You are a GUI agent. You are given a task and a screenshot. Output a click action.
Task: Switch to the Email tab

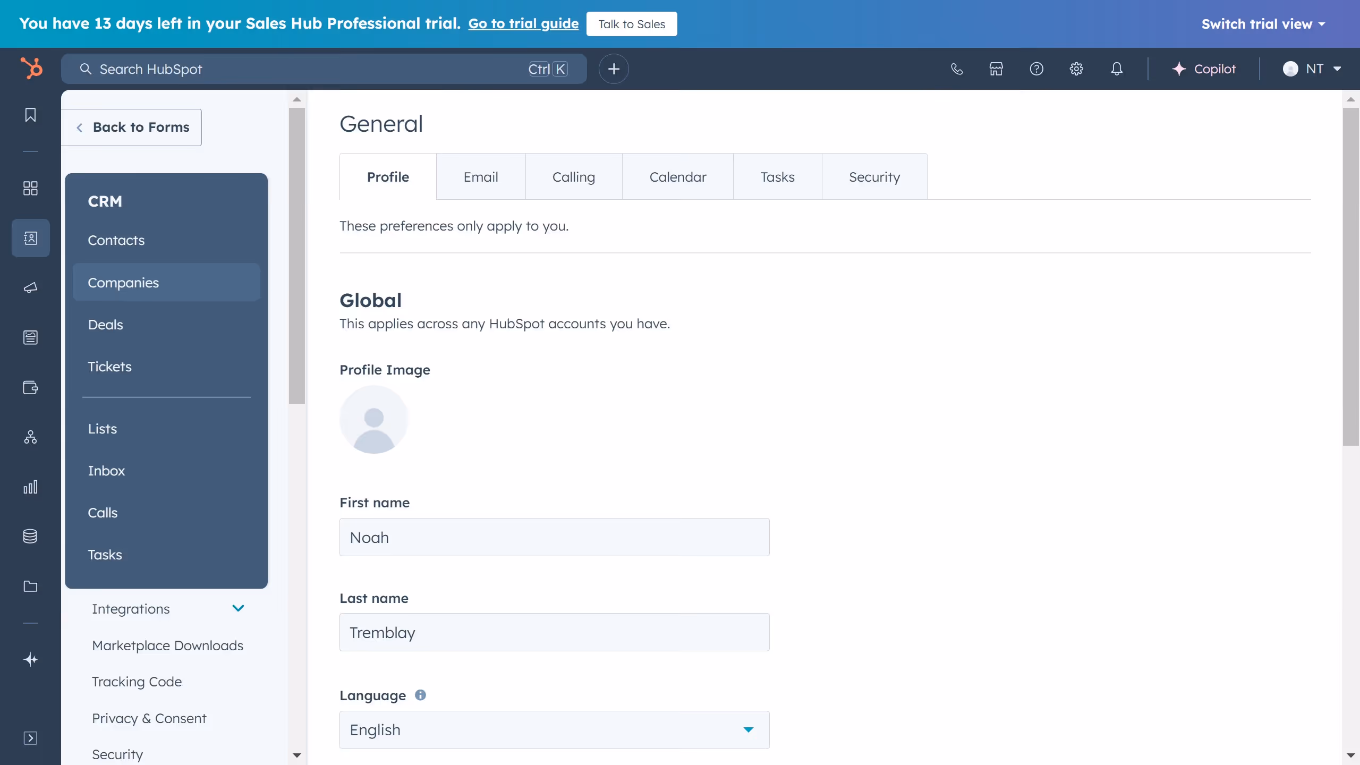coord(480,176)
